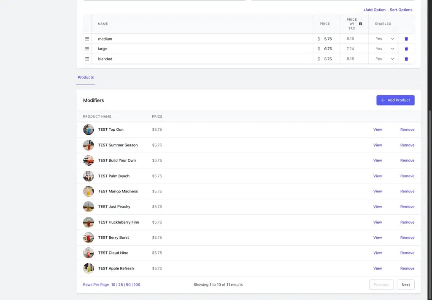
Task: Click the Sort Options link
Action: (x=401, y=10)
